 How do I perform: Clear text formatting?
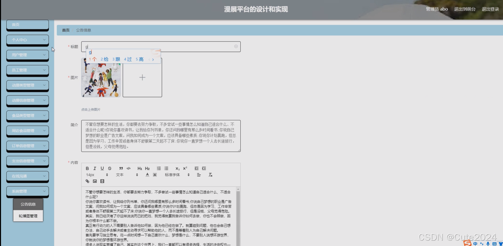[x=210, y=175]
